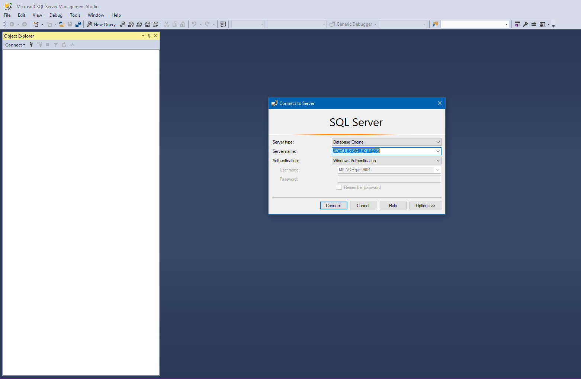
Task: Click the Stop square icon in Object Explorer
Action: [x=48, y=45]
